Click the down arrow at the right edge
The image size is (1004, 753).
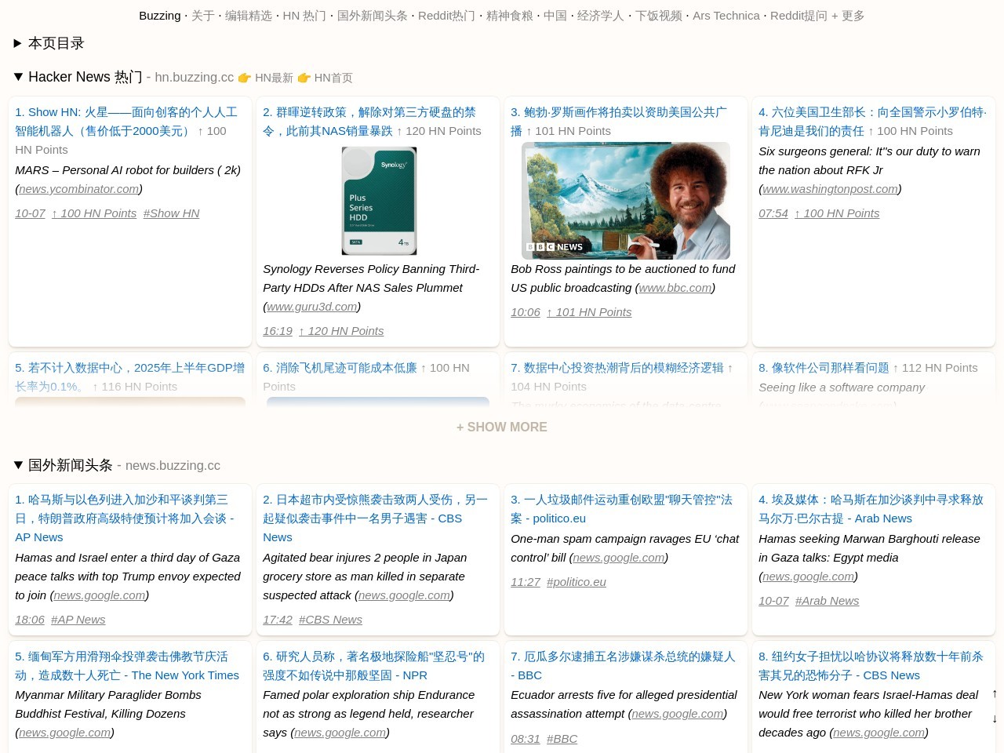(x=995, y=718)
